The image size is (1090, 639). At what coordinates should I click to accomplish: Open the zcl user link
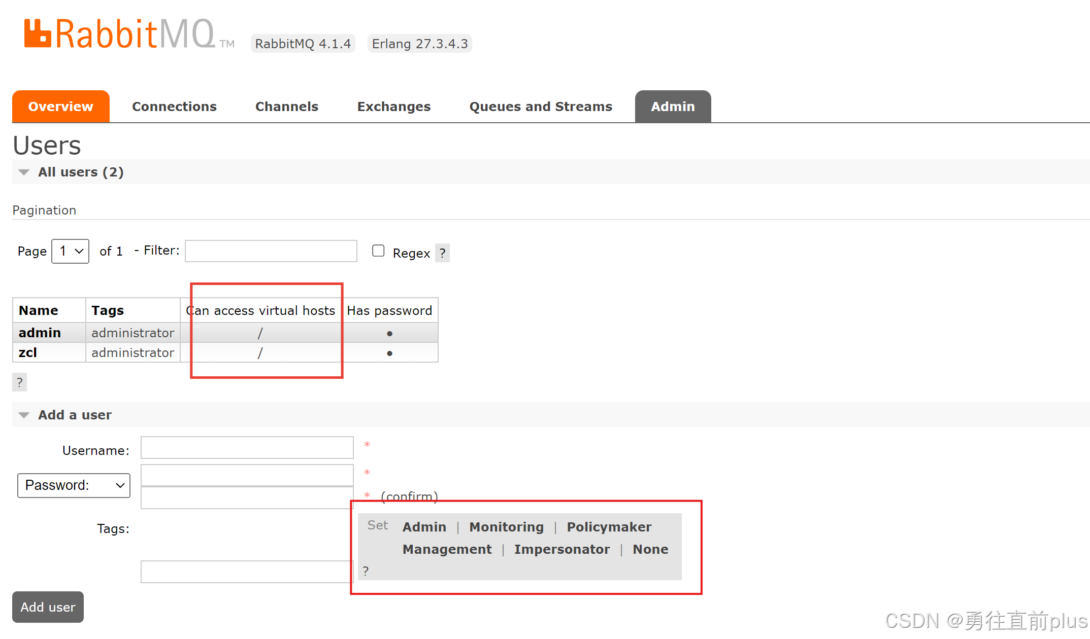(x=28, y=352)
